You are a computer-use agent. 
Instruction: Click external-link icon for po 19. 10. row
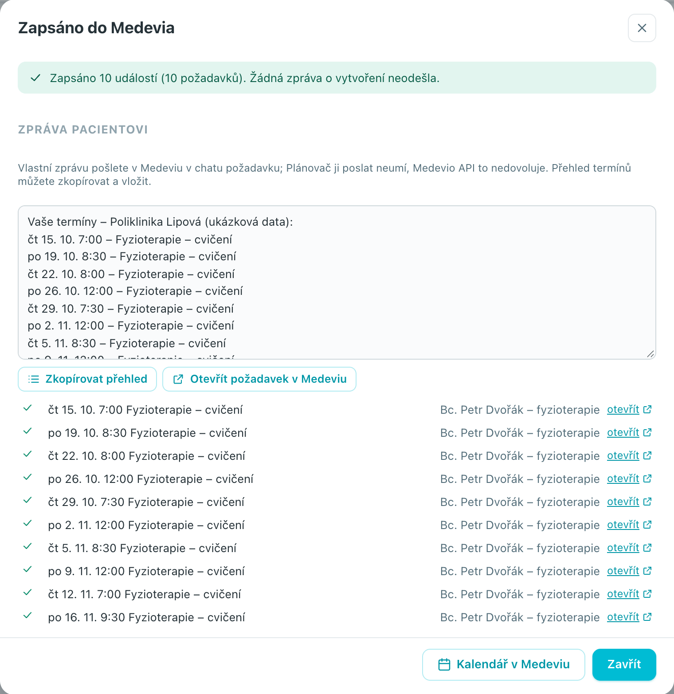click(647, 432)
